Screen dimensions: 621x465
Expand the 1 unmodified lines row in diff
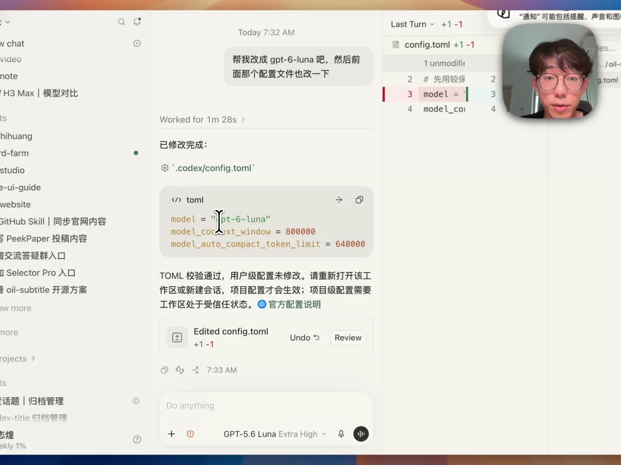pos(444,63)
